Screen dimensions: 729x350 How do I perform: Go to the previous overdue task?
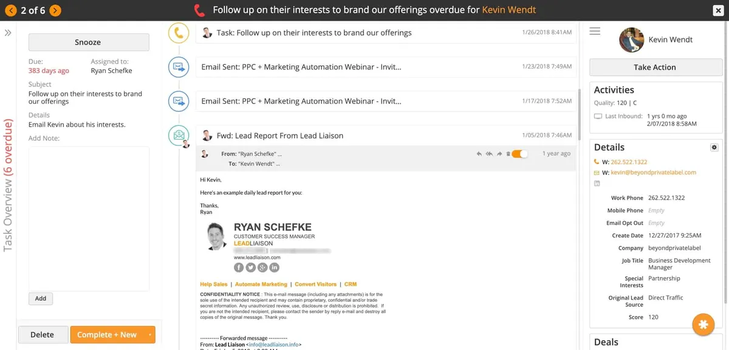[10, 10]
